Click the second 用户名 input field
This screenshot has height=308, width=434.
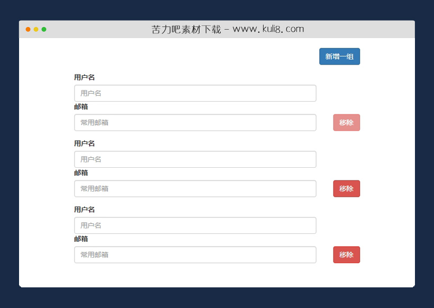195,159
